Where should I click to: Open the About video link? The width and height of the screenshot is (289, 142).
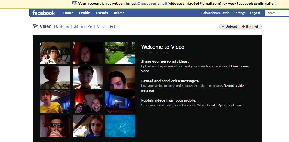pyautogui.click(x=101, y=27)
